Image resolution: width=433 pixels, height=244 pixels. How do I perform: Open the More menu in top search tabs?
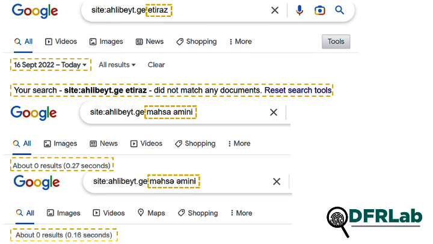pos(241,41)
